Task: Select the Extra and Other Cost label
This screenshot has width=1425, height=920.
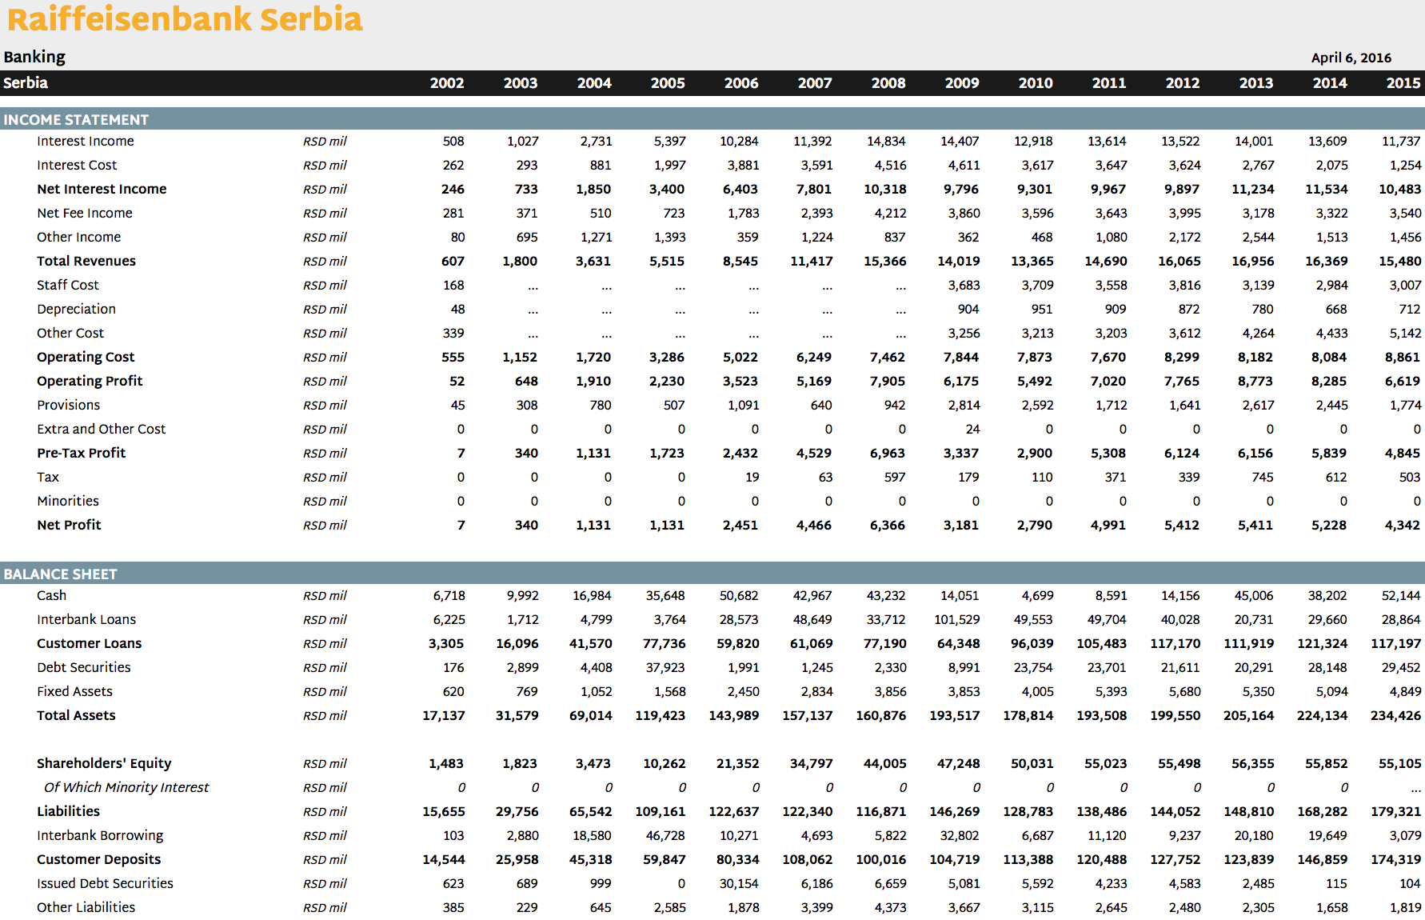Action: (x=101, y=430)
